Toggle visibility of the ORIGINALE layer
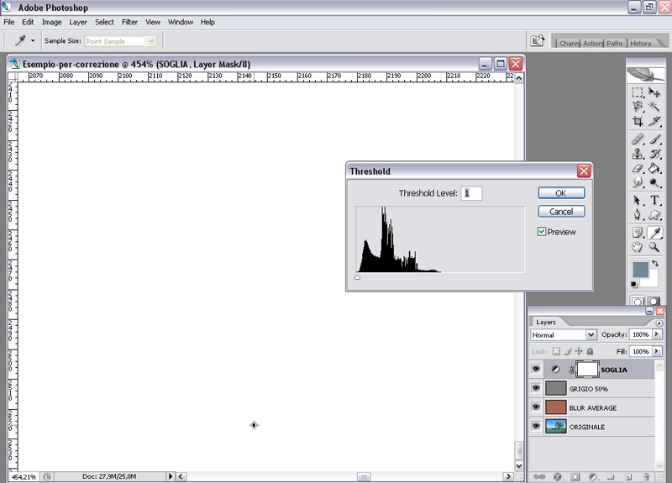 (x=535, y=427)
